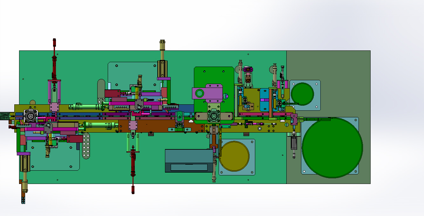Select the red cylinder tip at top left
The height and width of the screenshot is (216, 424).
pos(54,43)
